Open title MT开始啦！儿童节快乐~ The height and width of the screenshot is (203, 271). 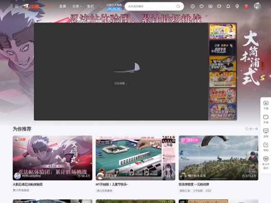click(x=112, y=185)
